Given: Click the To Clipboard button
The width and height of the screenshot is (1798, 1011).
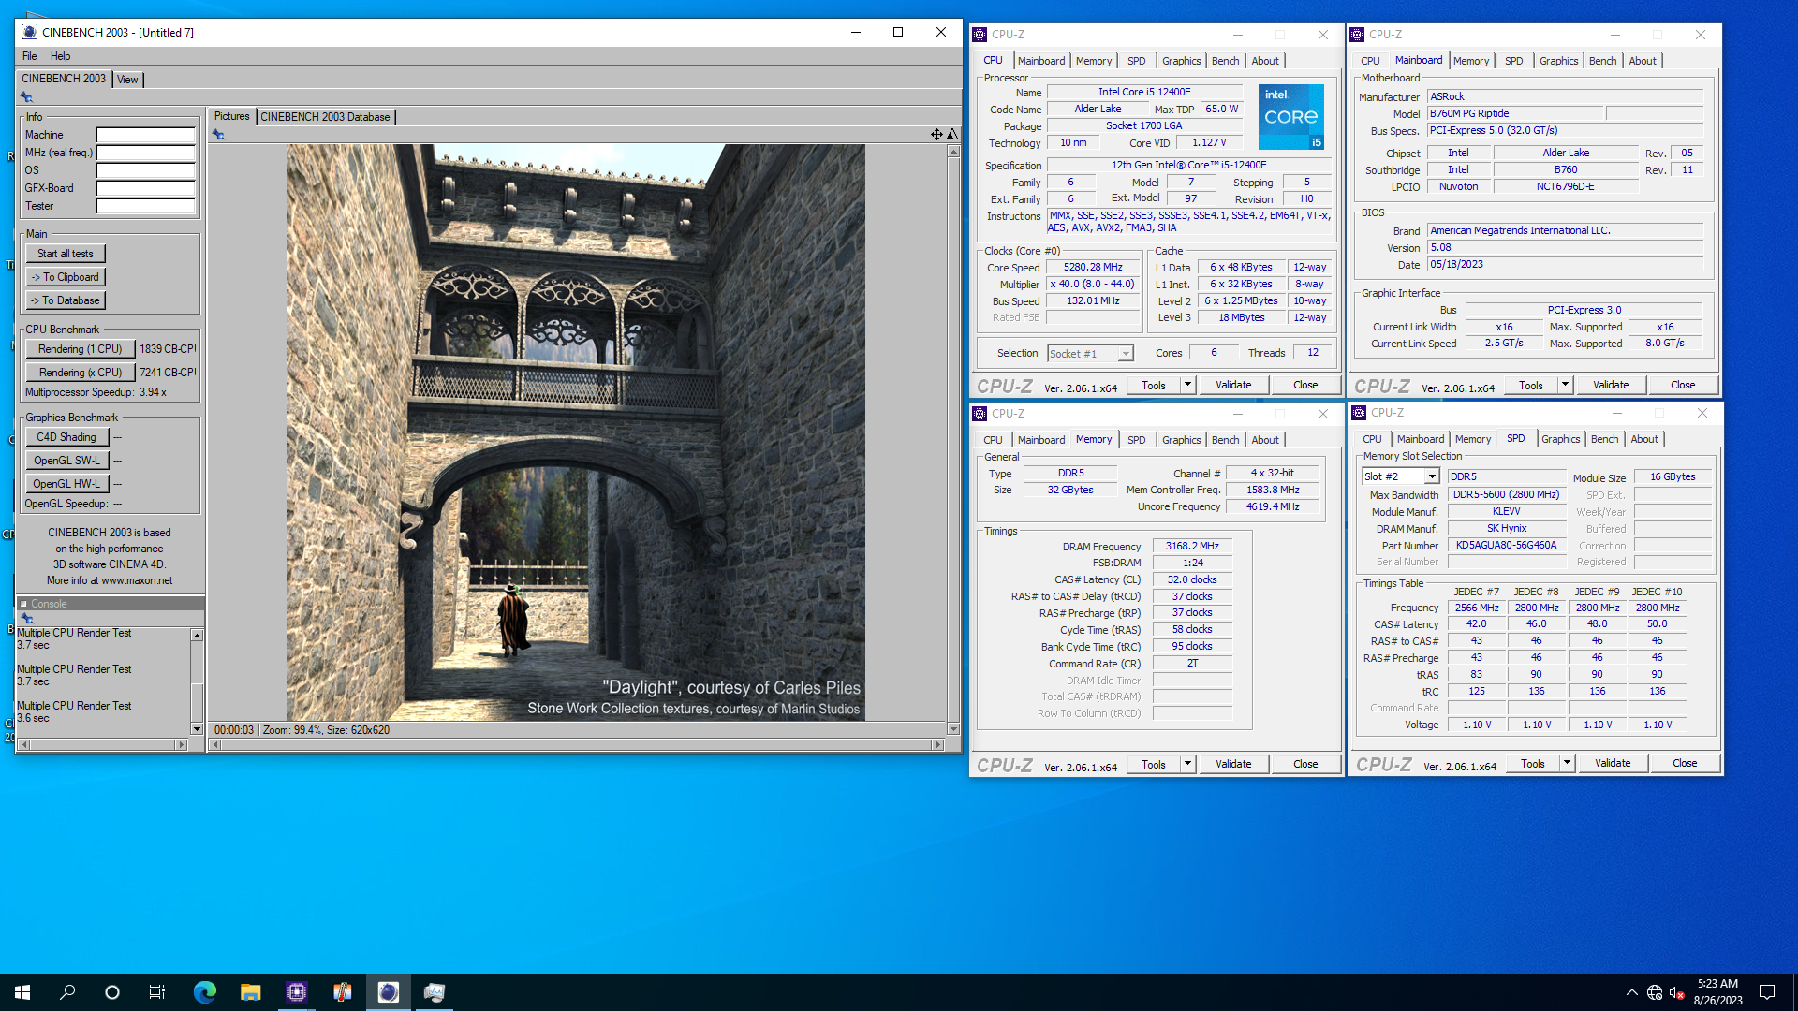Looking at the screenshot, I should (x=66, y=277).
